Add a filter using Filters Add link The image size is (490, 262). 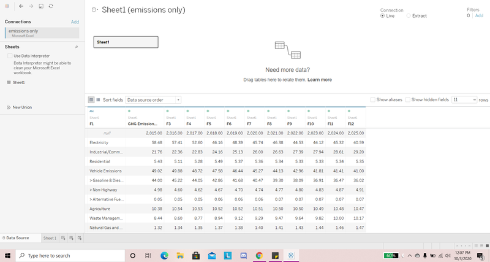[x=479, y=16]
